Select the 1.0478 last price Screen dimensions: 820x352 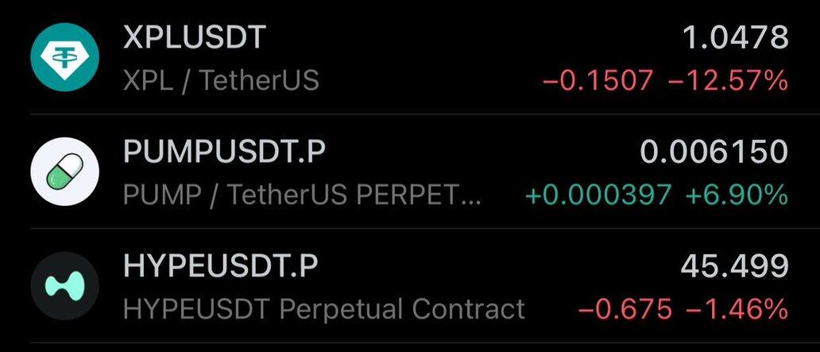pos(735,37)
